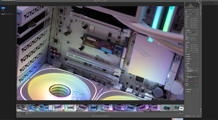This screenshot has width=218, height=120.
Task: Switch to the Manual tab in Optics
Action: point(190,65)
